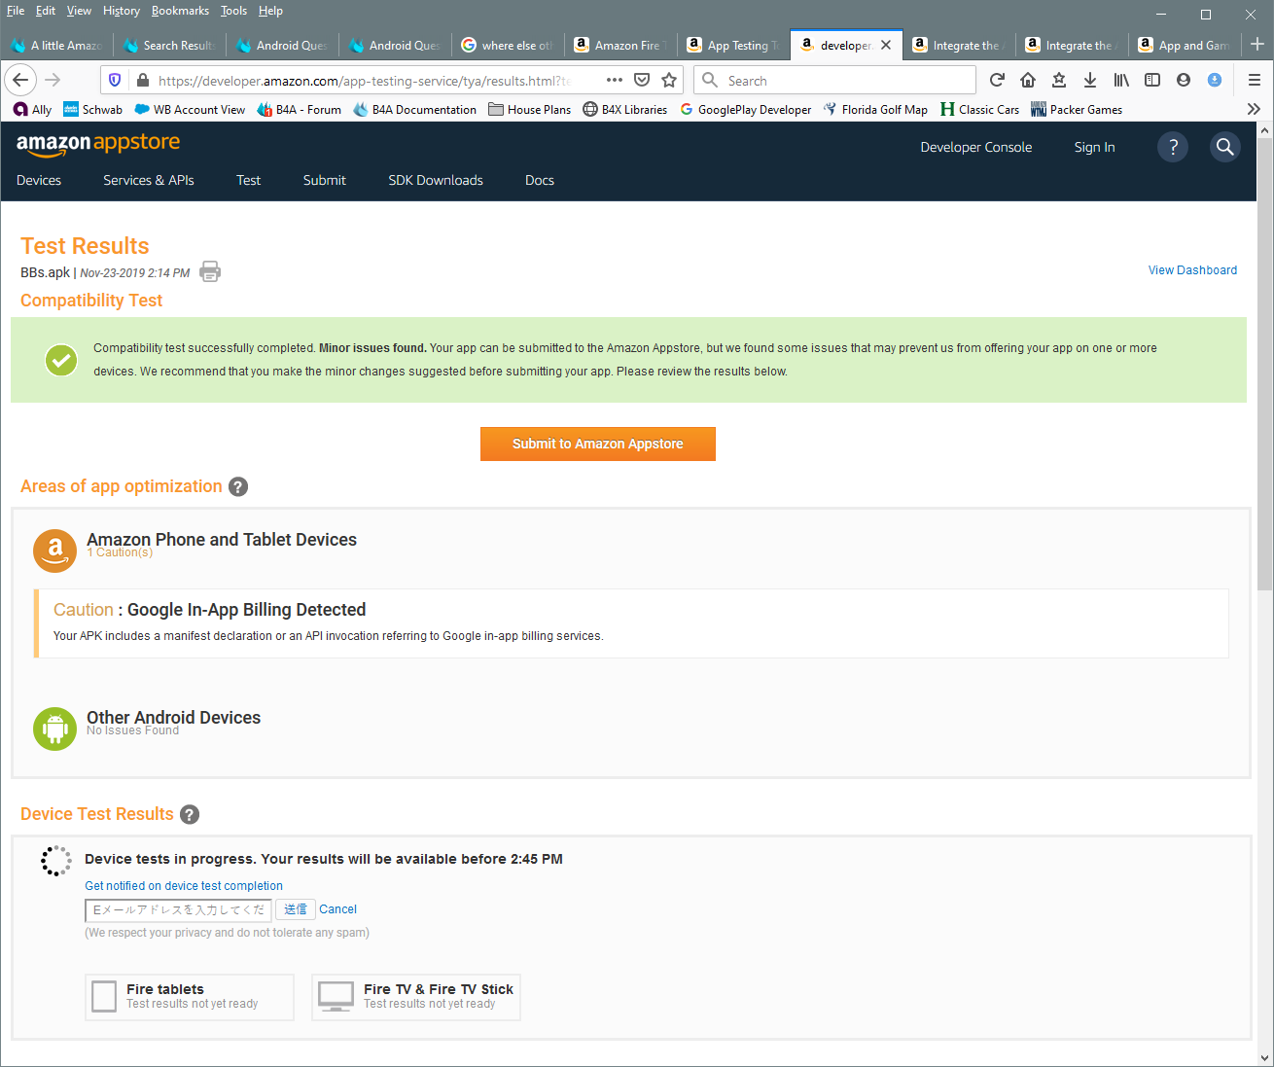Click help icon next to Areas of app optimization
This screenshot has width=1274, height=1067.
[x=238, y=486]
